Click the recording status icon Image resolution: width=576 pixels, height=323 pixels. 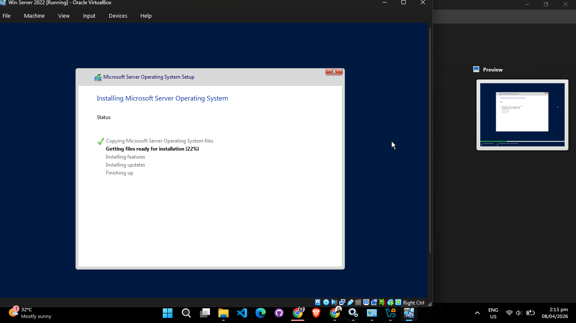(x=374, y=302)
